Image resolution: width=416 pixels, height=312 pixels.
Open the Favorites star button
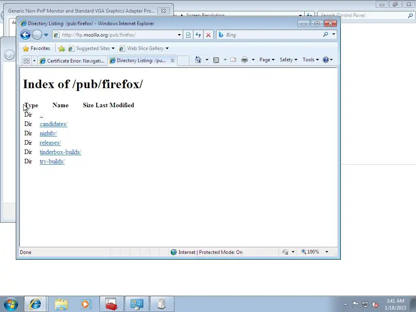pos(36,48)
